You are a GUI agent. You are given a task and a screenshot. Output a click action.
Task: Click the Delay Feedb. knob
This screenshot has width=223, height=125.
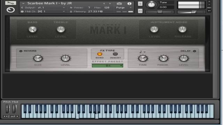[x=163, y=58]
